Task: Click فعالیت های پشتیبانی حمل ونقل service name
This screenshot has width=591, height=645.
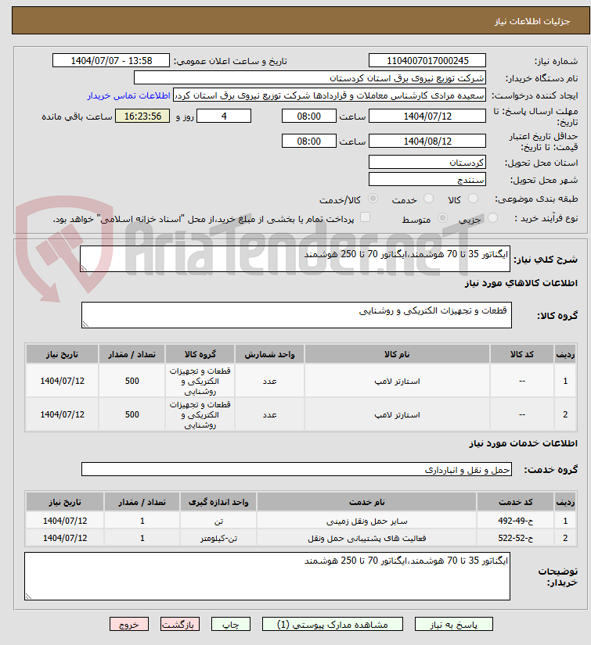Action: pyautogui.click(x=366, y=538)
